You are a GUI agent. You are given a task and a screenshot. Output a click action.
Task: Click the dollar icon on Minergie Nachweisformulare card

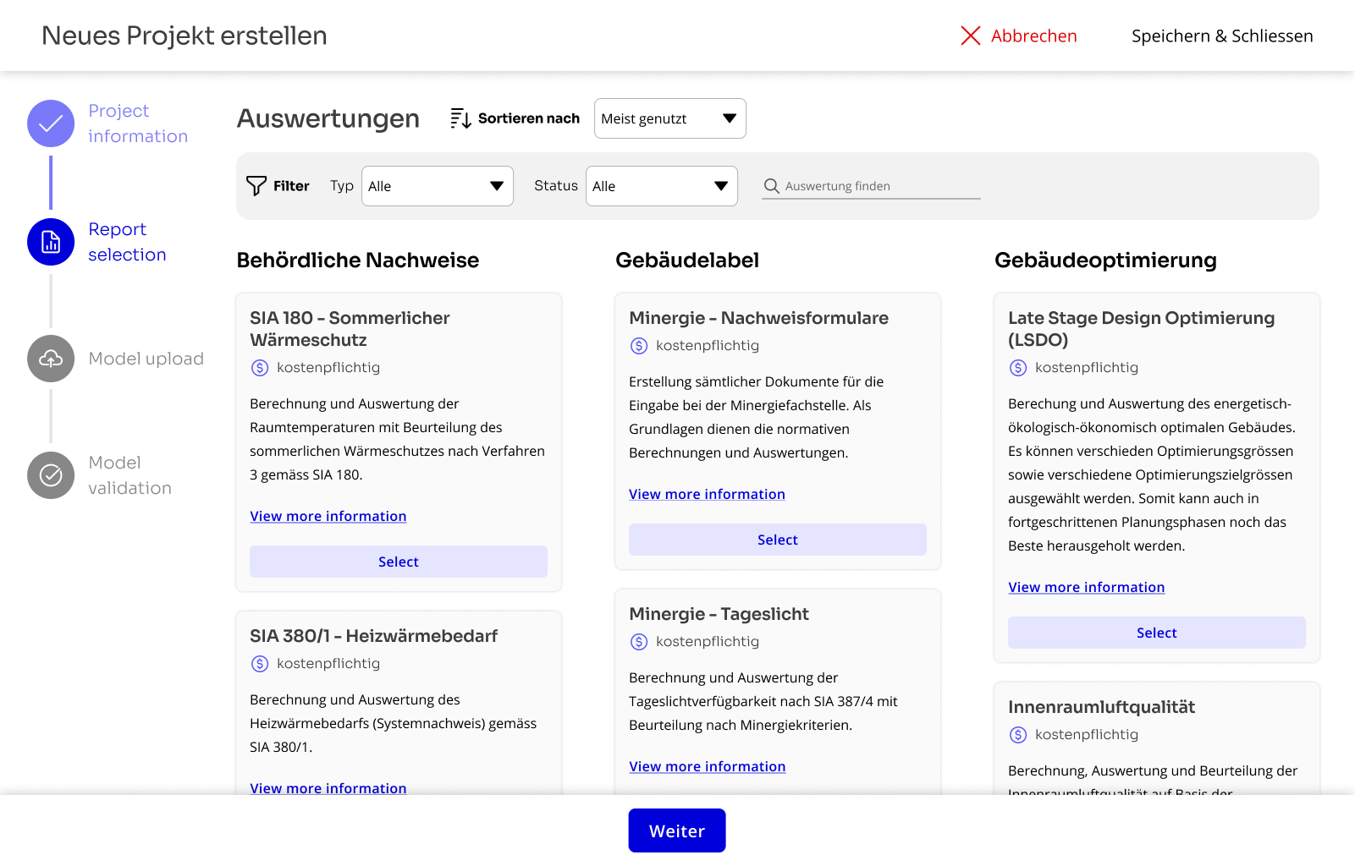639,346
